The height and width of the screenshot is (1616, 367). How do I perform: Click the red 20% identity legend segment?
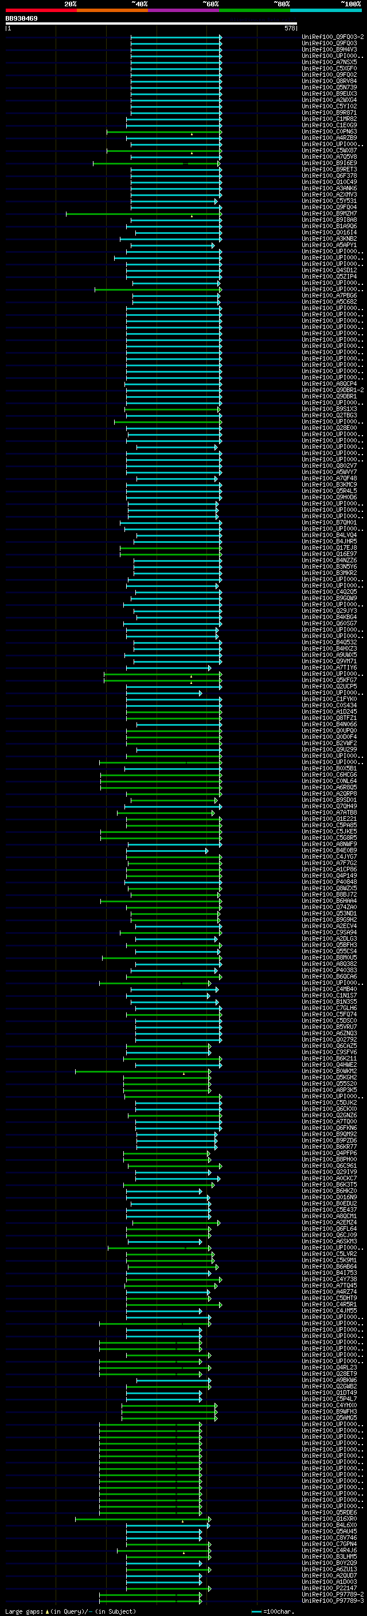point(41,10)
